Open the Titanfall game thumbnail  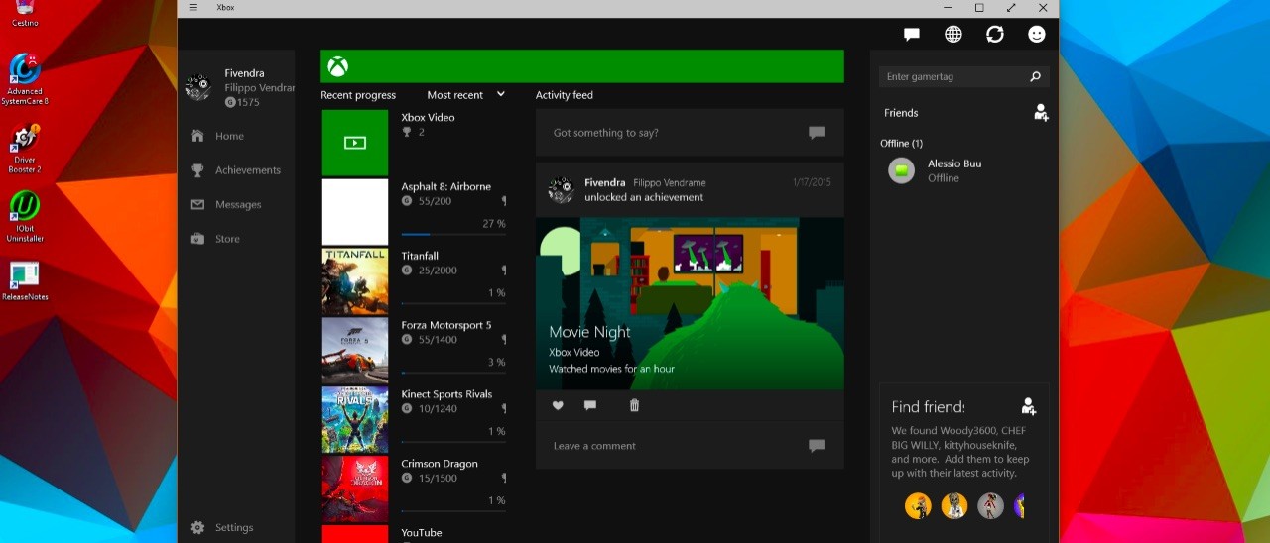tap(354, 281)
